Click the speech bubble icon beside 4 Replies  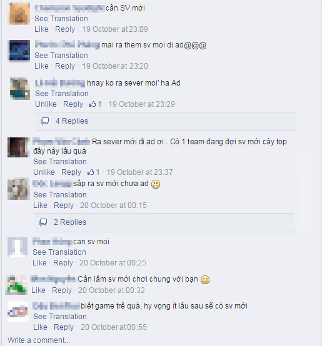(x=44, y=121)
